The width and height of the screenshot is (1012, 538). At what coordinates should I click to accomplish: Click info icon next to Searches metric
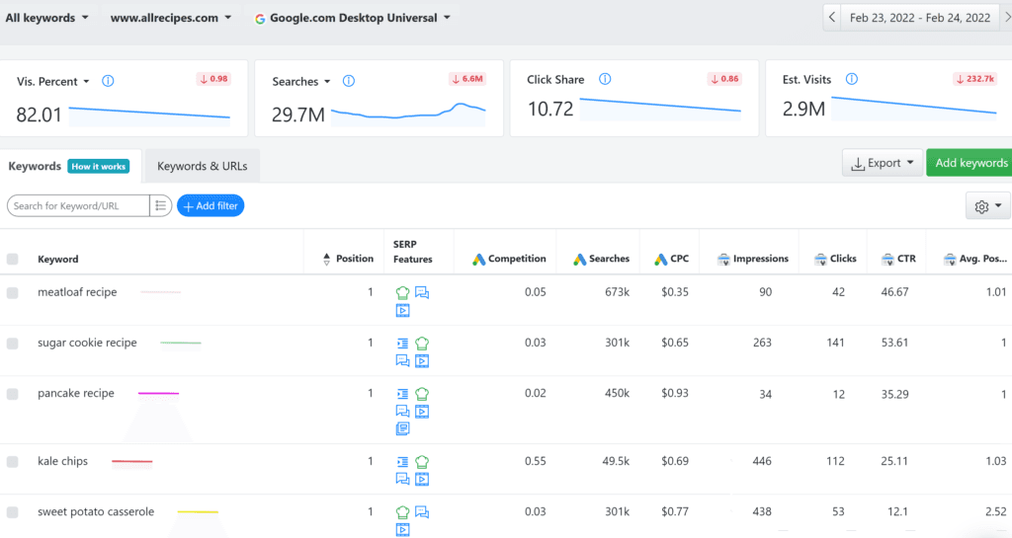[x=349, y=81]
